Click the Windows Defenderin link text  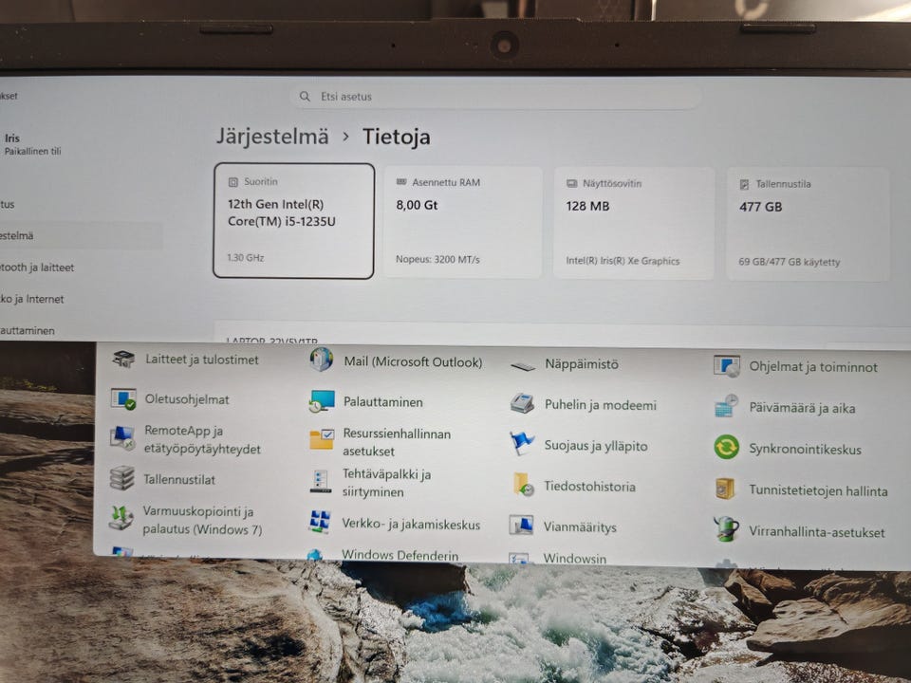point(400,555)
